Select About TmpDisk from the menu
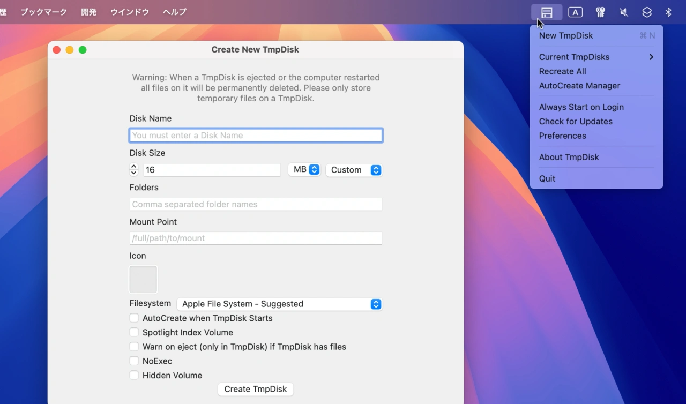 [569, 157]
